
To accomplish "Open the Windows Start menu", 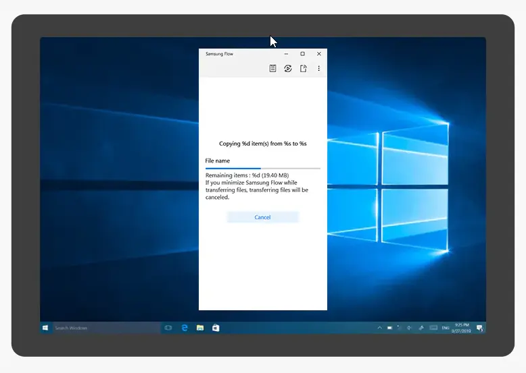I will click(x=45, y=328).
